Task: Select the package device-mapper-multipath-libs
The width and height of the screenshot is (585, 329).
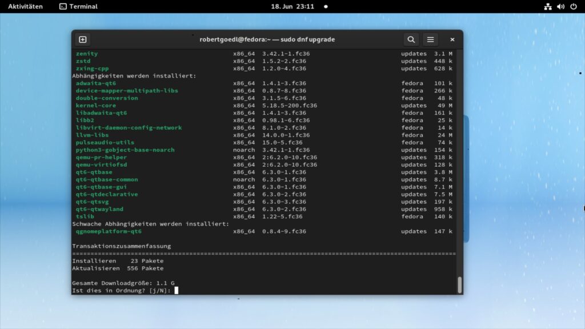Action: [x=127, y=91]
